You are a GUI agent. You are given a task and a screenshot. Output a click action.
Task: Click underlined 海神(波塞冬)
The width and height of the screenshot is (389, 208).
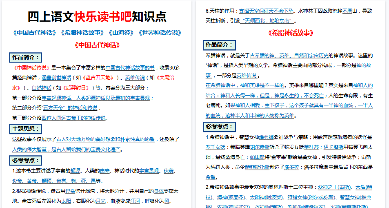231,197
